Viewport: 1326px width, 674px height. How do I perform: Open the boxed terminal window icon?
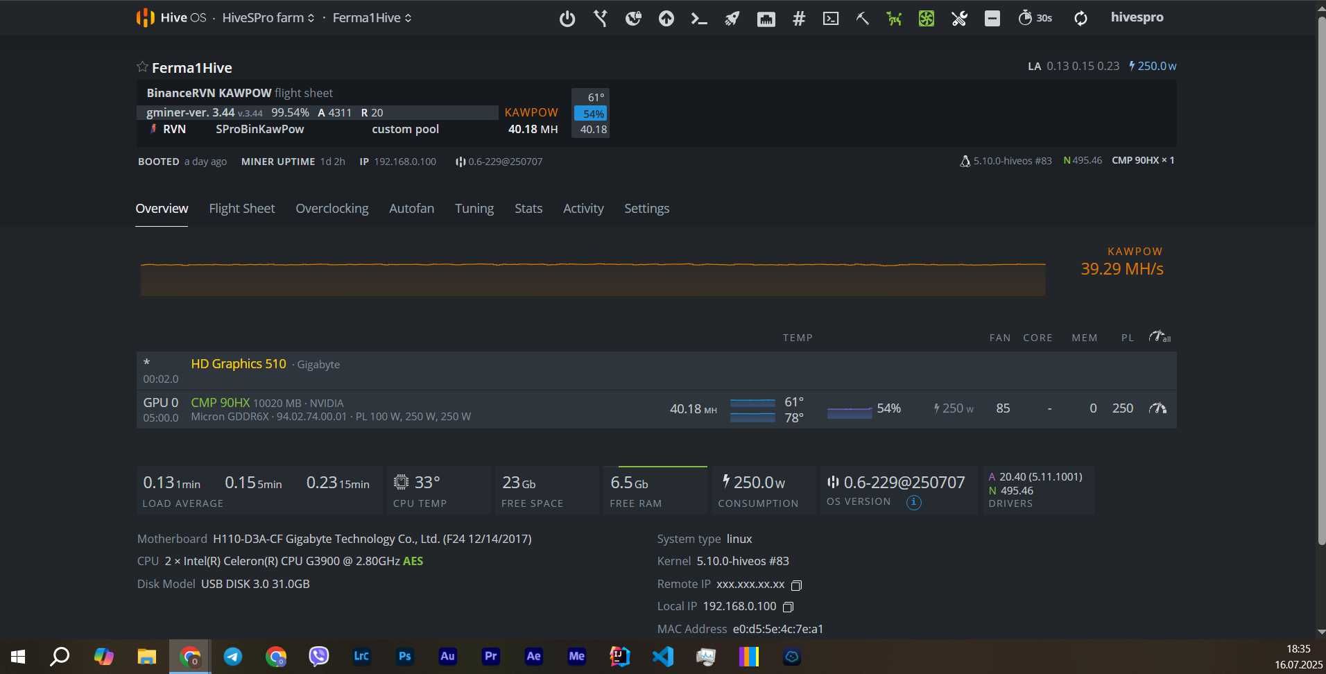coord(831,19)
